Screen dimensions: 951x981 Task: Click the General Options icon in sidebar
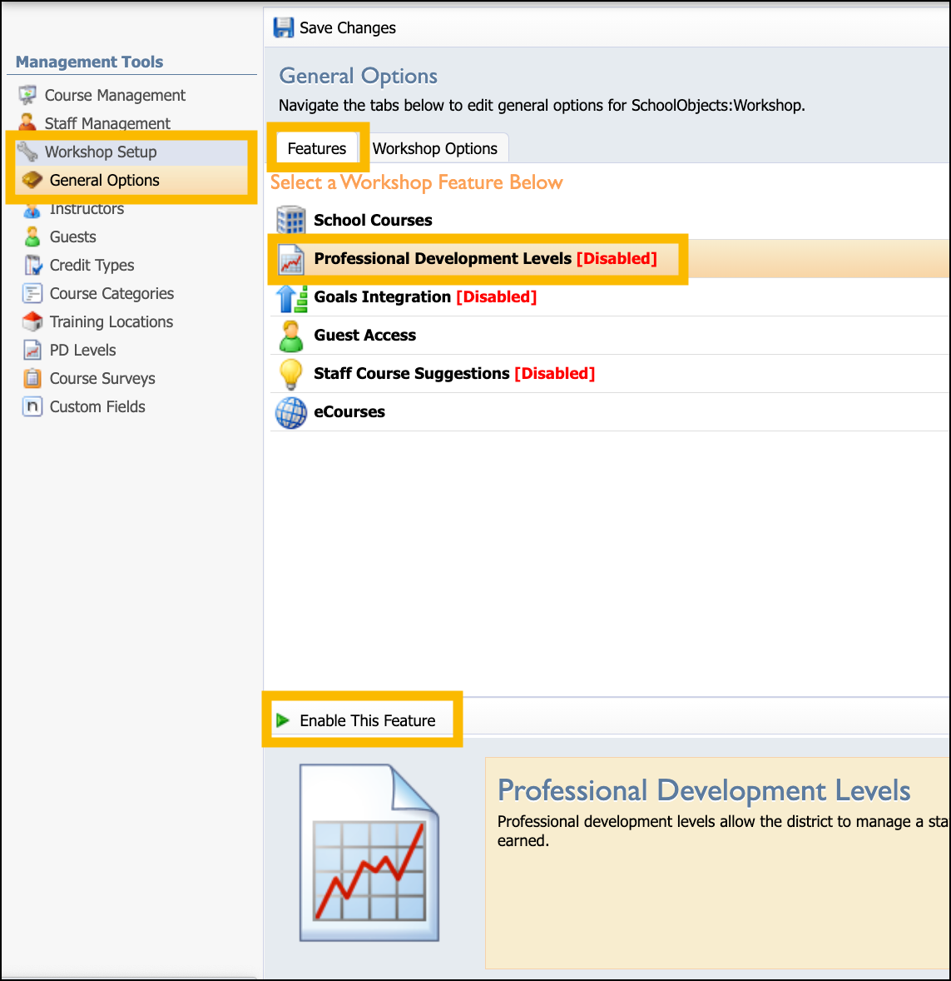click(x=32, y=180)
